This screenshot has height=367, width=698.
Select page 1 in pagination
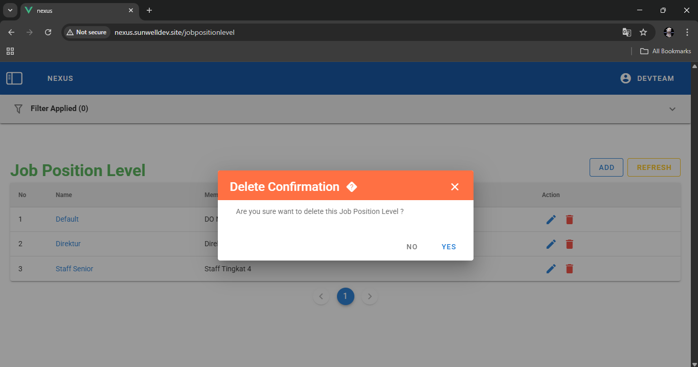[345, 296]
